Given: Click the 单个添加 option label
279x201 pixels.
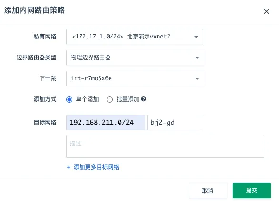Looking at the screenshot, I should coord(87,99).
